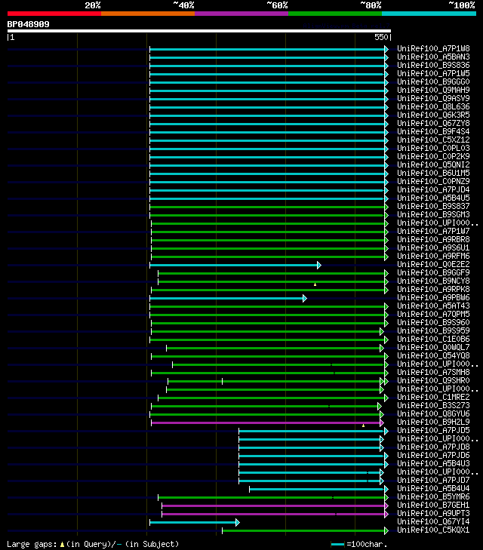Select the UniRef100_Q6K3R5 hit label
The width and height of the screenshot is (483, 550).
[x=433, y=115]
